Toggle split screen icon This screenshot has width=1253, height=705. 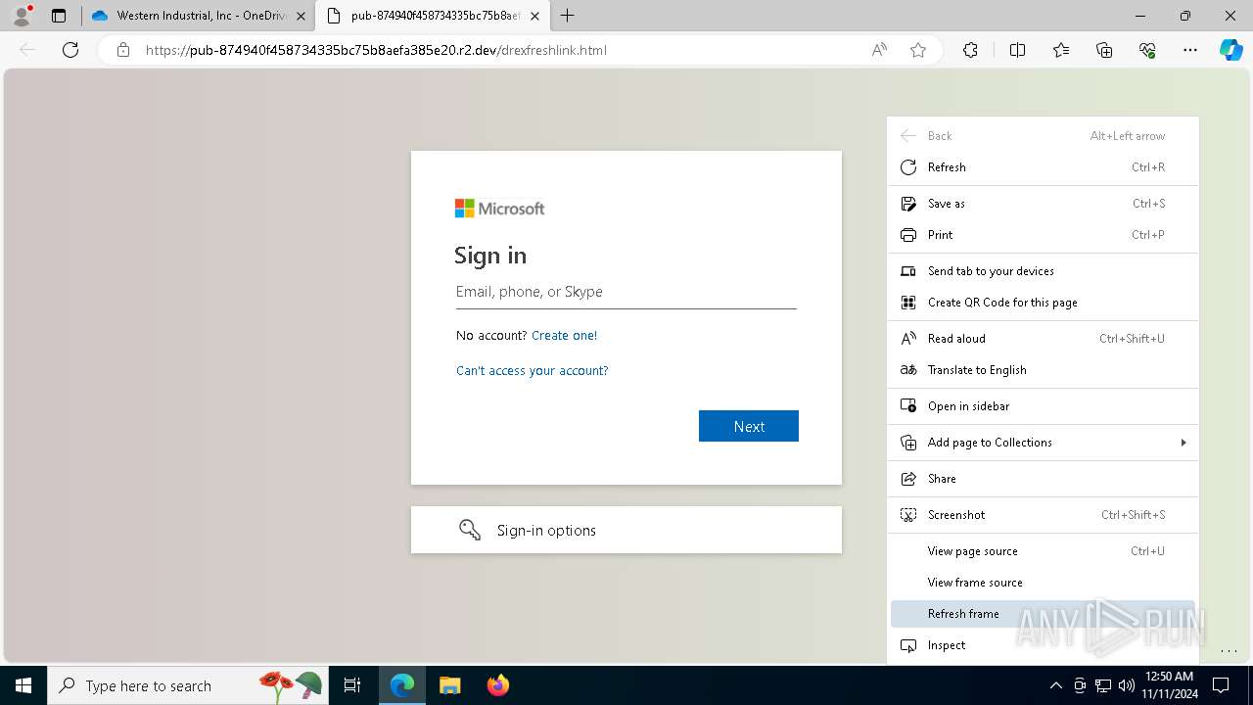pos(1017,50)
